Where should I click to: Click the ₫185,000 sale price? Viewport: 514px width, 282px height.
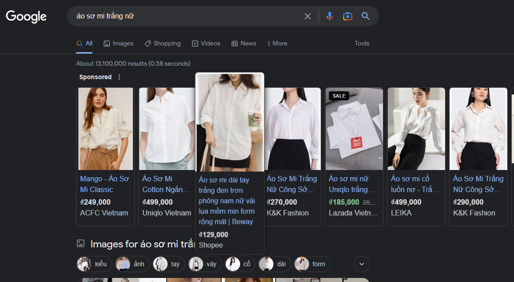point(344,202)
